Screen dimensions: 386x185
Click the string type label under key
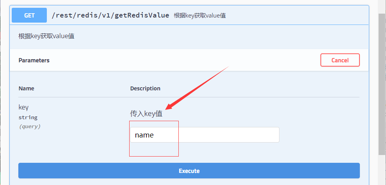(28, 117)
